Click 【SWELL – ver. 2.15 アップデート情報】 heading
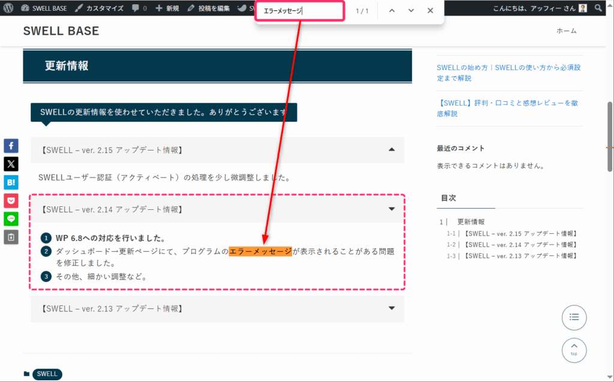 point(112,150)
